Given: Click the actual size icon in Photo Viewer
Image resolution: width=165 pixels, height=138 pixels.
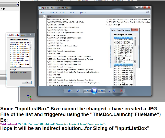Looking at the screenshot, I should (x=78, y=91).
